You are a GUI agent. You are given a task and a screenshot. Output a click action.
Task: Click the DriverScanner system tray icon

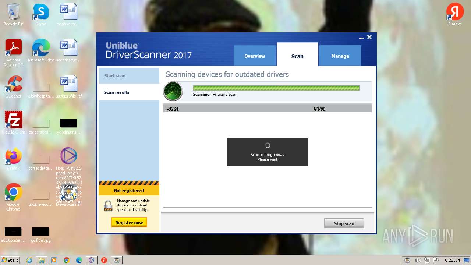coord(407,260)
